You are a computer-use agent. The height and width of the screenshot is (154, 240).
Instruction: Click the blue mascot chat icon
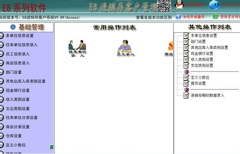click(x=214, y=5)
